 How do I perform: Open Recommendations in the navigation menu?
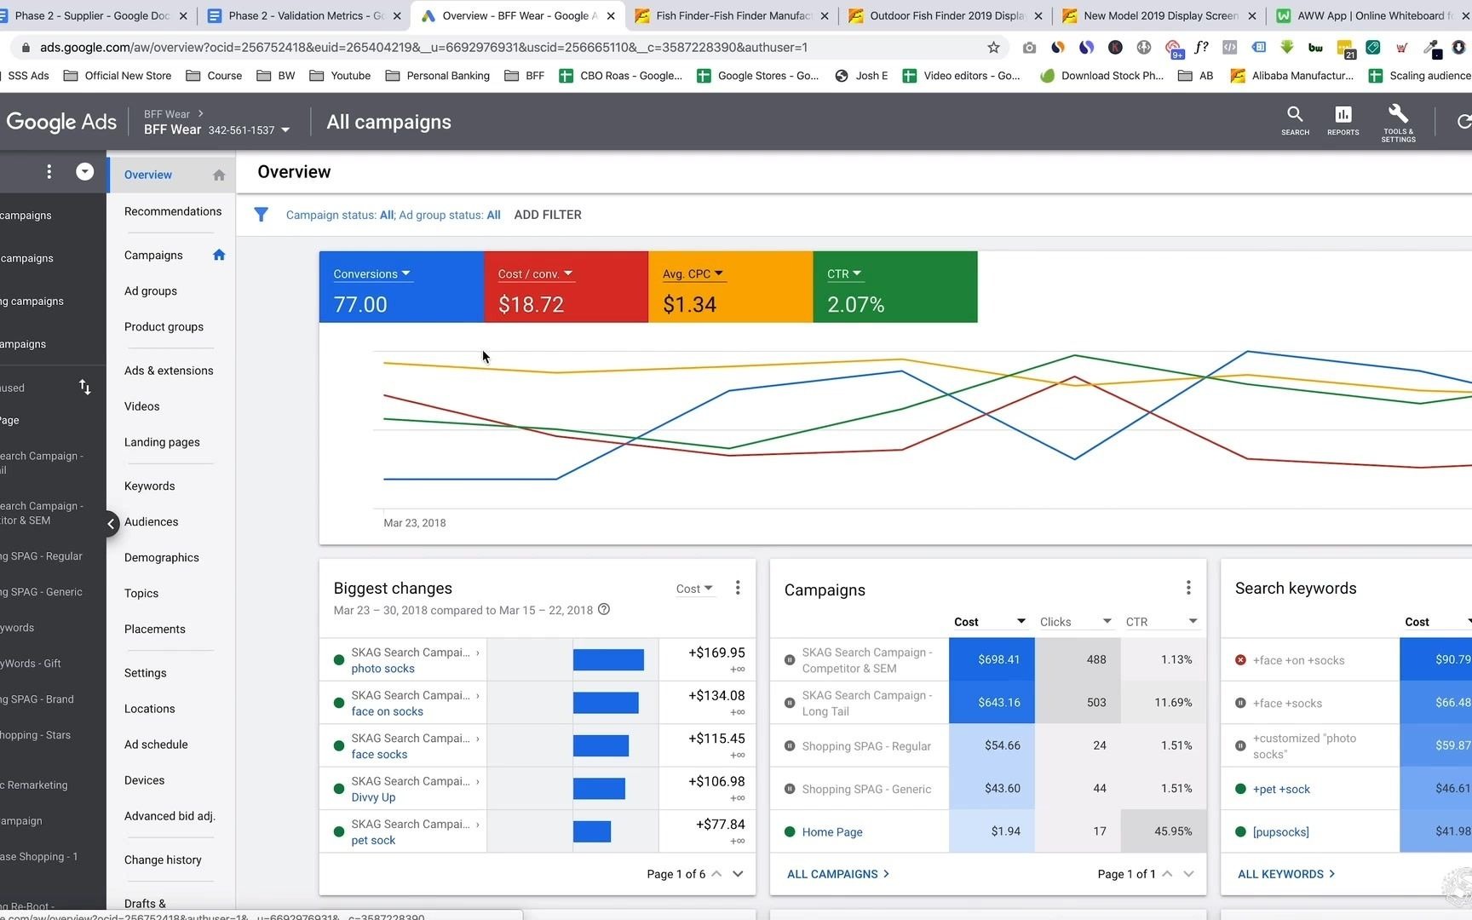click(173, 211)
